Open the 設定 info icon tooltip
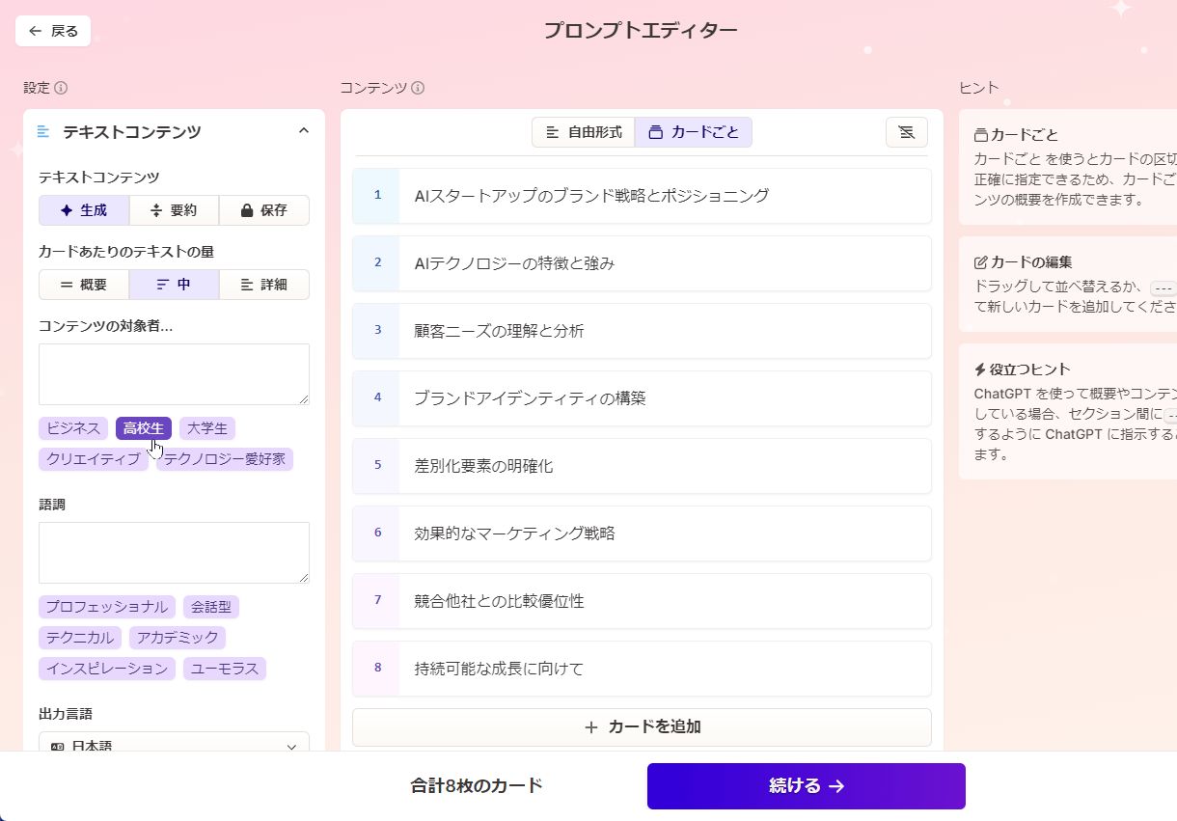1177x821 pixels. [x=64, y=88]
